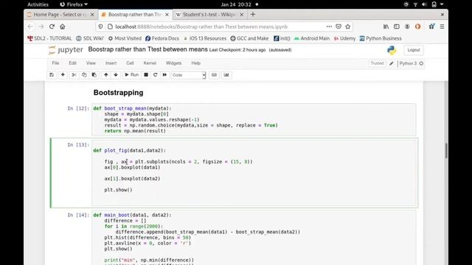The image size is (472, 265).
Task: Copy selected cells icon in the toolbar
Action: pos(84,75)
